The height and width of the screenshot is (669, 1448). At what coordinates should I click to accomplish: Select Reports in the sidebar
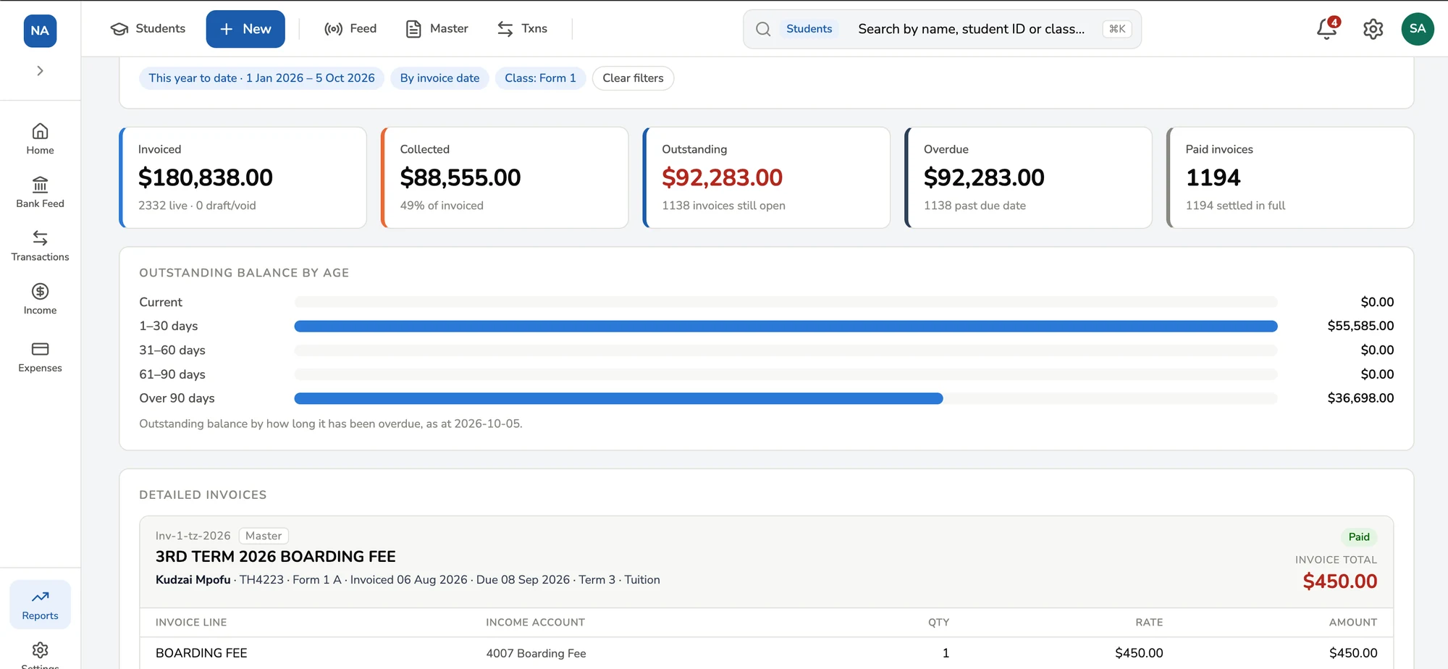40,605
